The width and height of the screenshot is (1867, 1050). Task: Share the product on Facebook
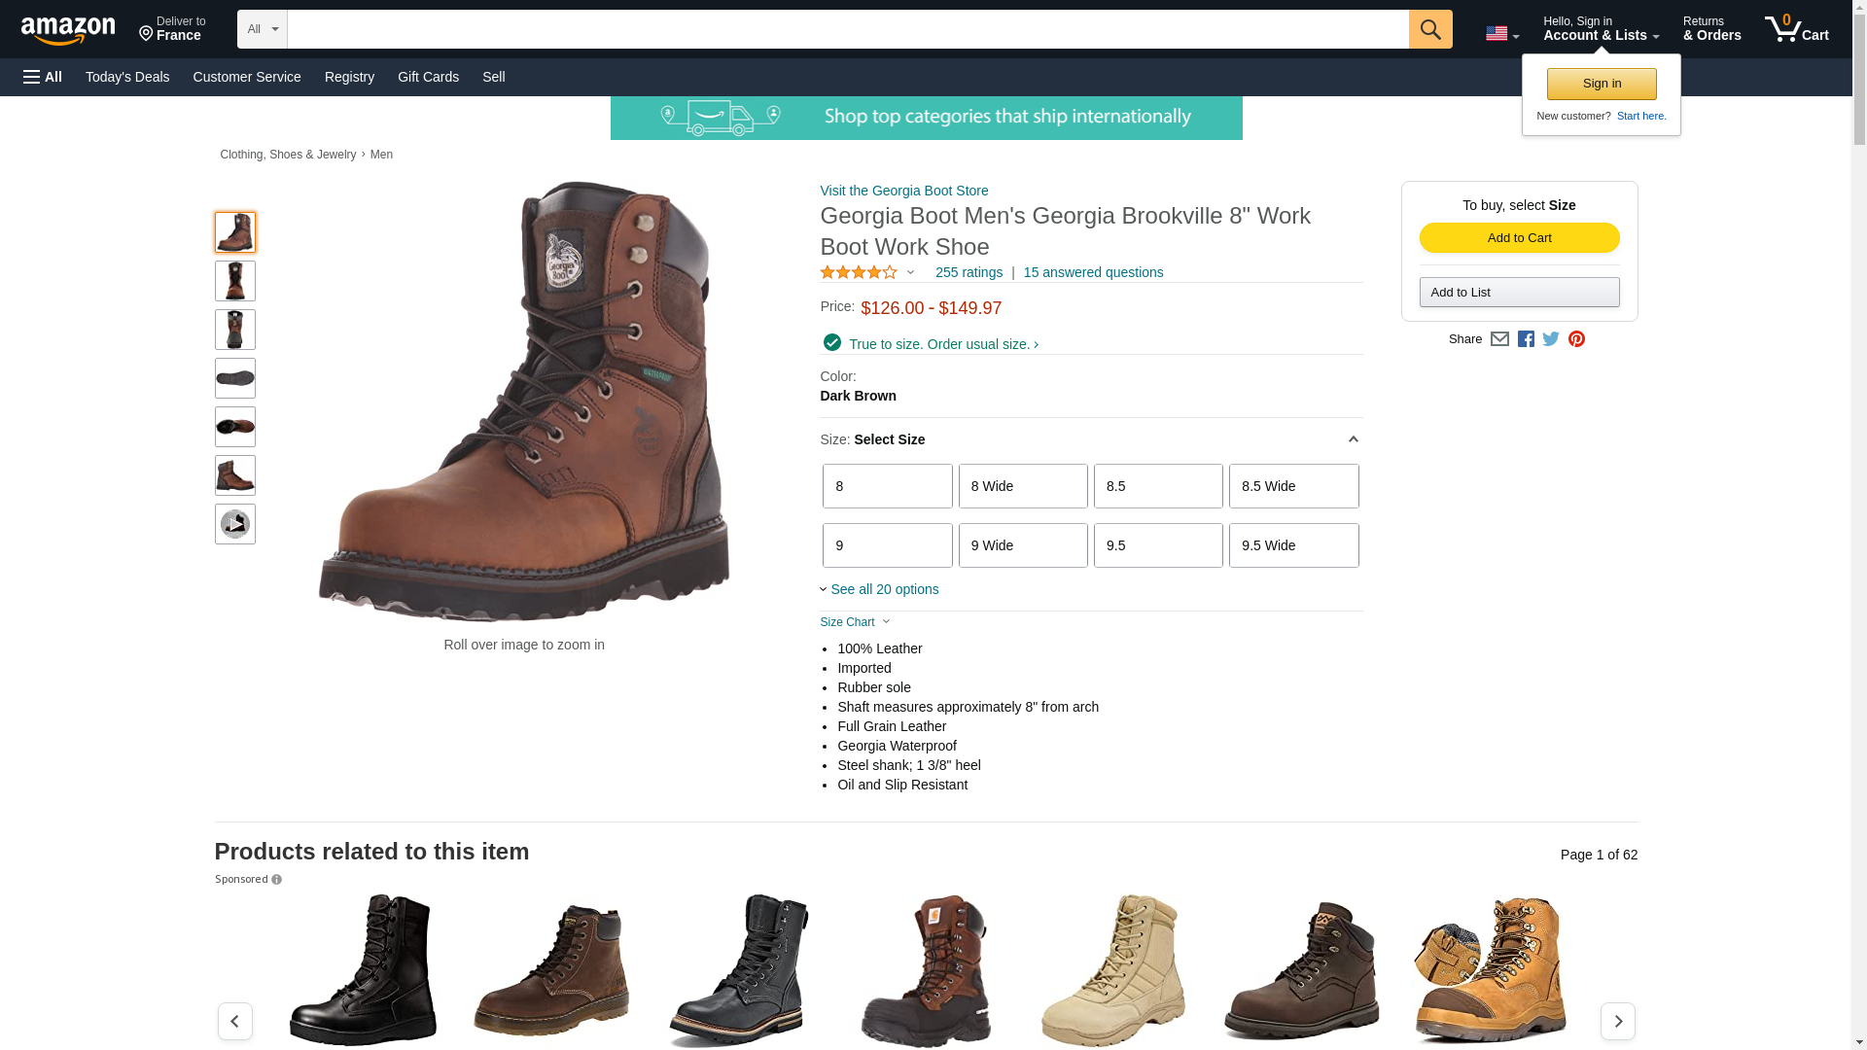coord(1526,339)
